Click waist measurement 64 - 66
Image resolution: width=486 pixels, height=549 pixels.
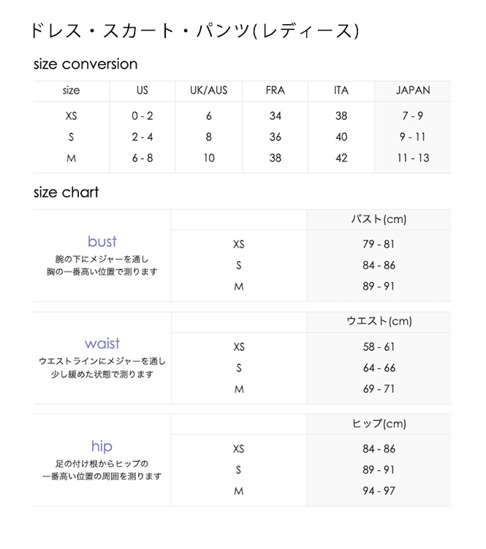point(379,368)
